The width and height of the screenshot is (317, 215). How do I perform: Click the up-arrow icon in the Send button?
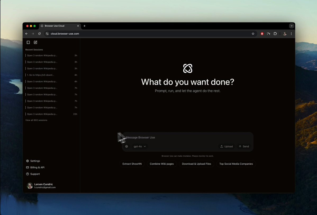(x=240, y=146)
